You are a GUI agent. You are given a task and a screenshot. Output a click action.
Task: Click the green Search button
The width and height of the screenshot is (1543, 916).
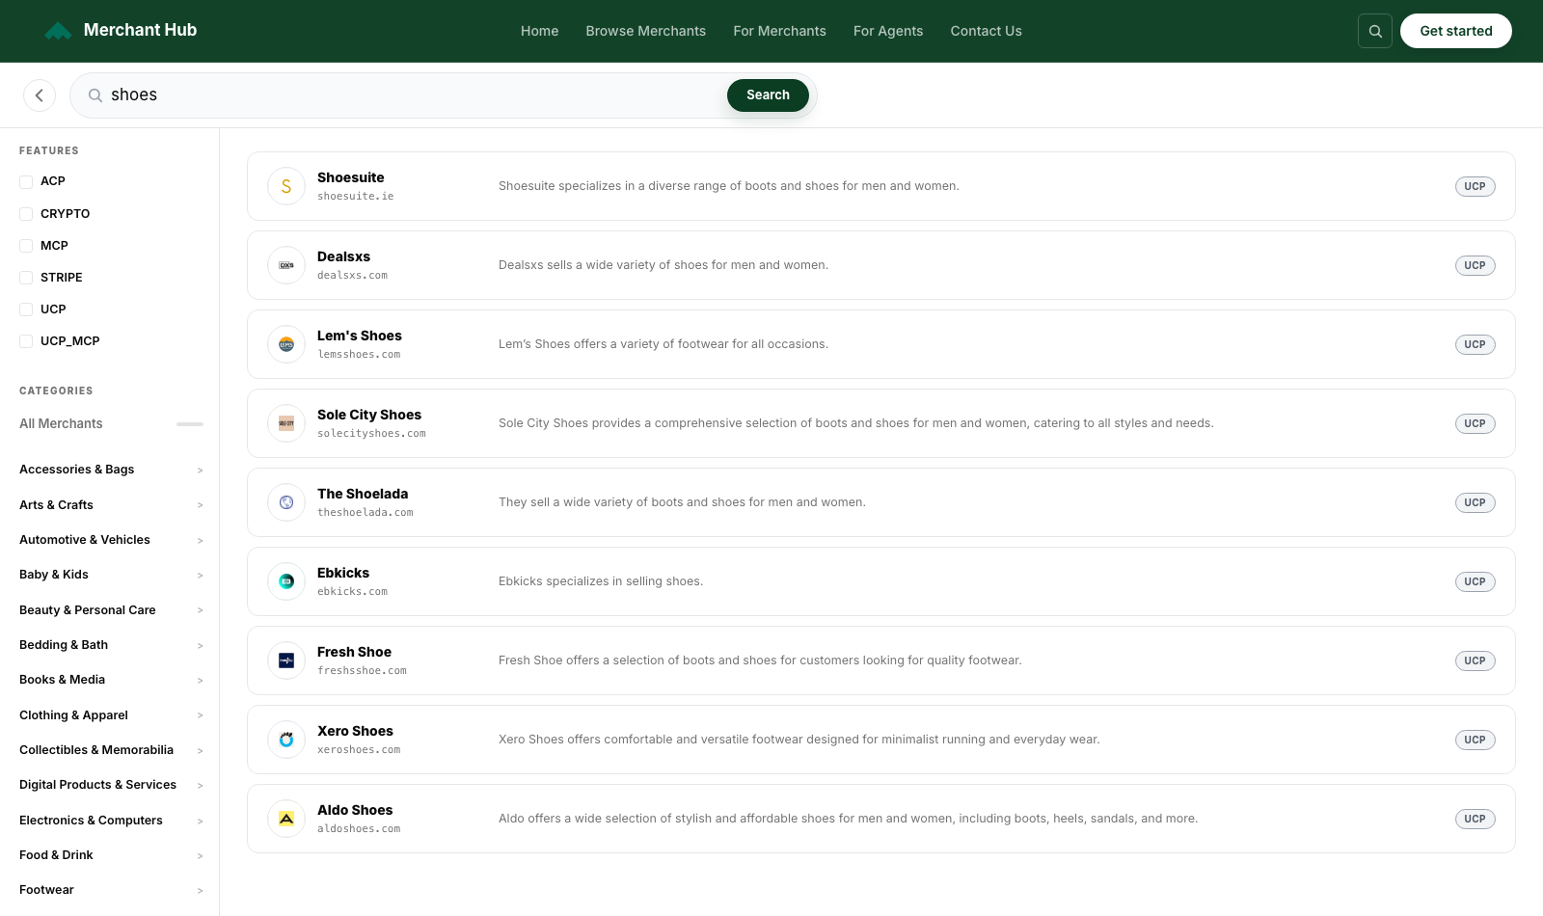(x=768, y=95)
